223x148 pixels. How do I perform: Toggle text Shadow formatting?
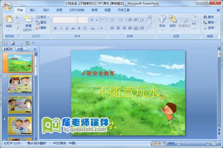79,28
